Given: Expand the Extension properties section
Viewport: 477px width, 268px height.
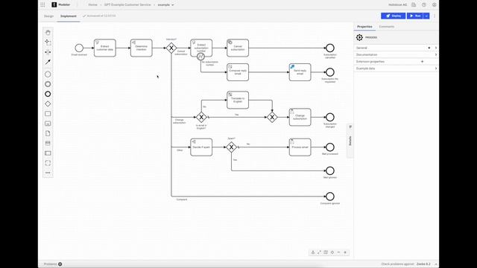Looking at the screenshot, I should click(x=396, y=61).
